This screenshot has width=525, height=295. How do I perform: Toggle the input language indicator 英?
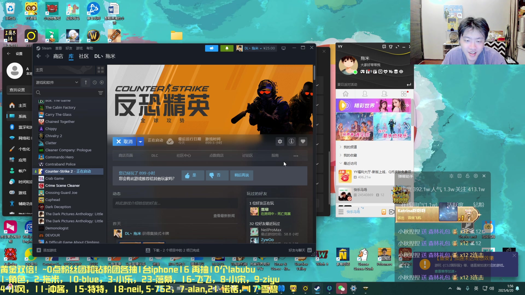(x=476, y=288)
